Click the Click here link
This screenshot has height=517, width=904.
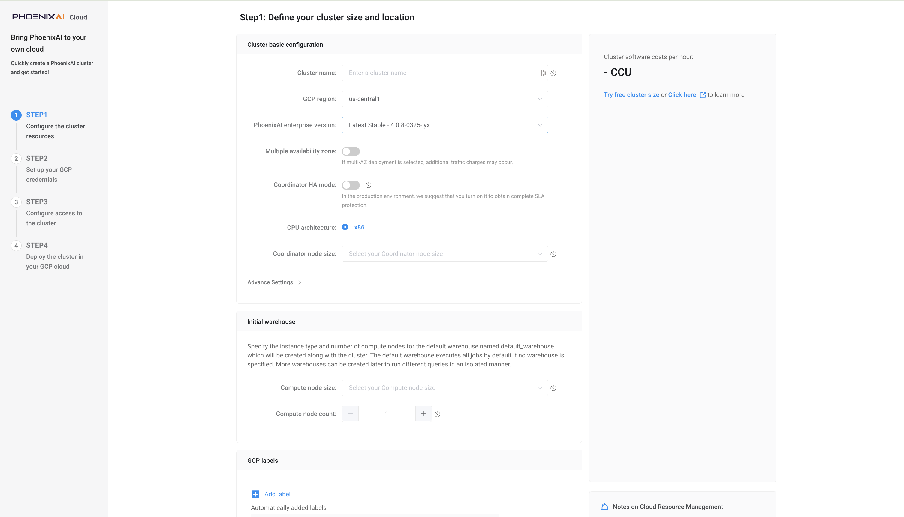682,95
